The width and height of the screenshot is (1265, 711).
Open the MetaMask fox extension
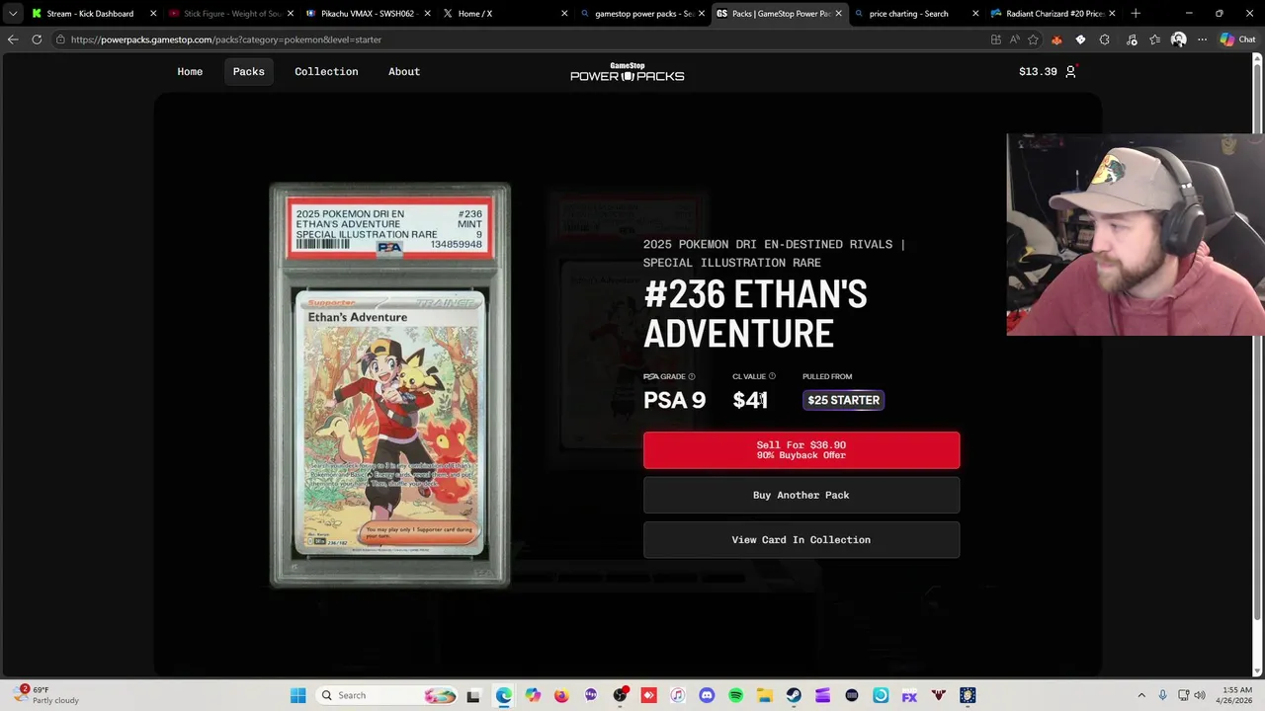coord(1056,39)
